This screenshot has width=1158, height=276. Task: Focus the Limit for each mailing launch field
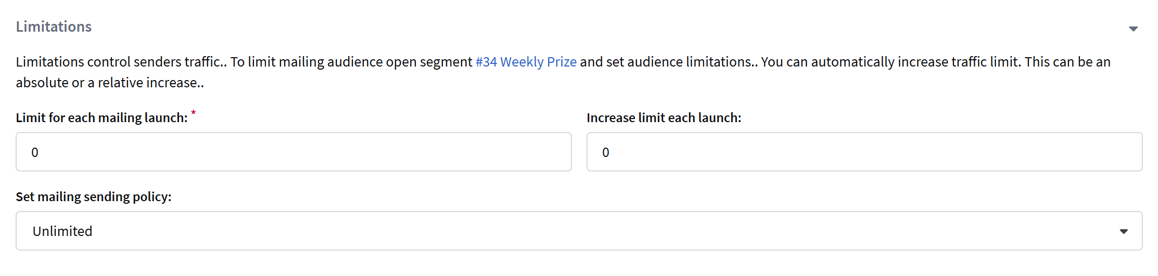click(294, 152)
